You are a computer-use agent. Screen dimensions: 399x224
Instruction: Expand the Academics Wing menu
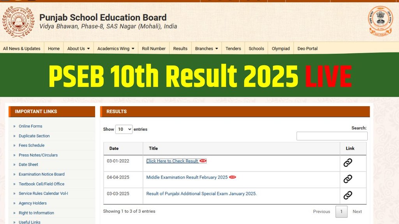[116, 49]
